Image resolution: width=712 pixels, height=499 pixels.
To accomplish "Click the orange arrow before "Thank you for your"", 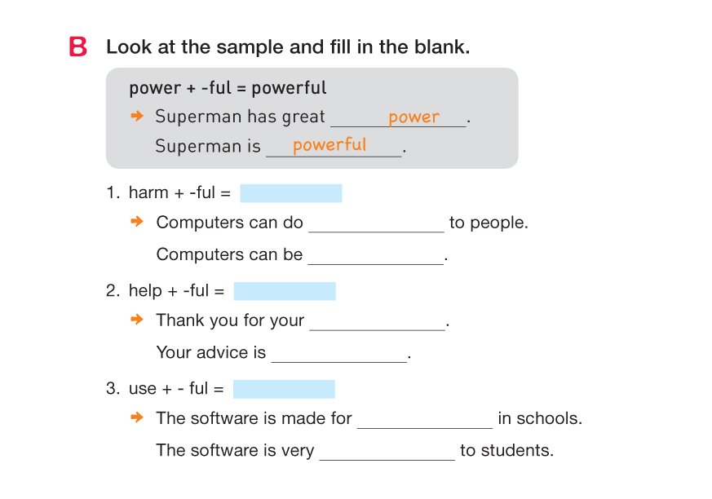I will coord(138,320).
